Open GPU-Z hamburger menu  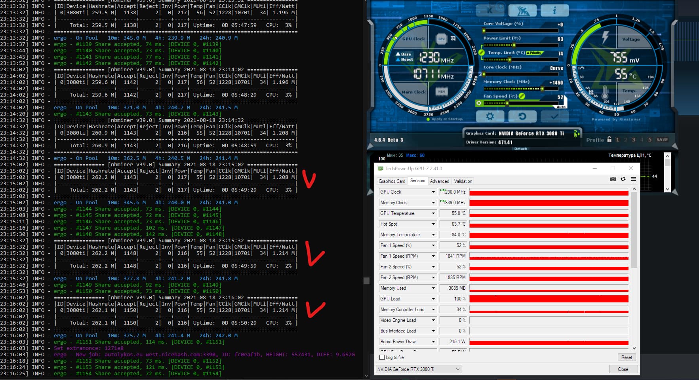click(x=633, y=179)
